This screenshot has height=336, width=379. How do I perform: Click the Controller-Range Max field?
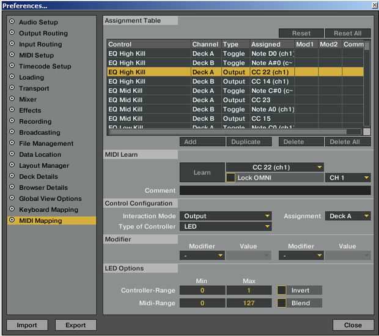pyautogui.click(x=249, y=290)
